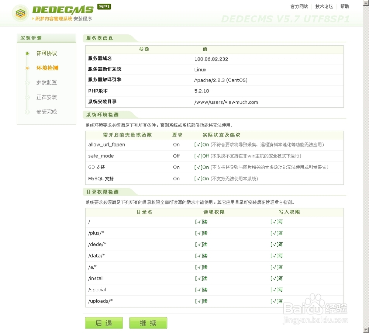The width and height of the screenshot is (369, 333).
Task: Click the read permission check for /dede/*
Action: 201,244
